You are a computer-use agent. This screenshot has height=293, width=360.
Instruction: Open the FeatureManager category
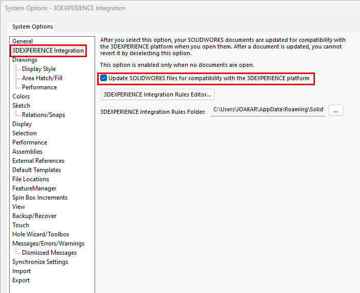[34, 188]
